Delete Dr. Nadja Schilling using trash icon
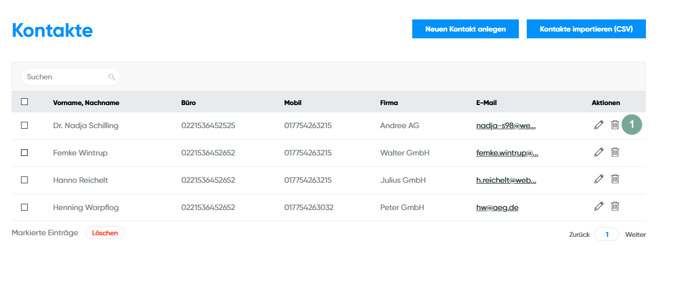The width and height of the screenshot is (689, 282). pos(615,125)
